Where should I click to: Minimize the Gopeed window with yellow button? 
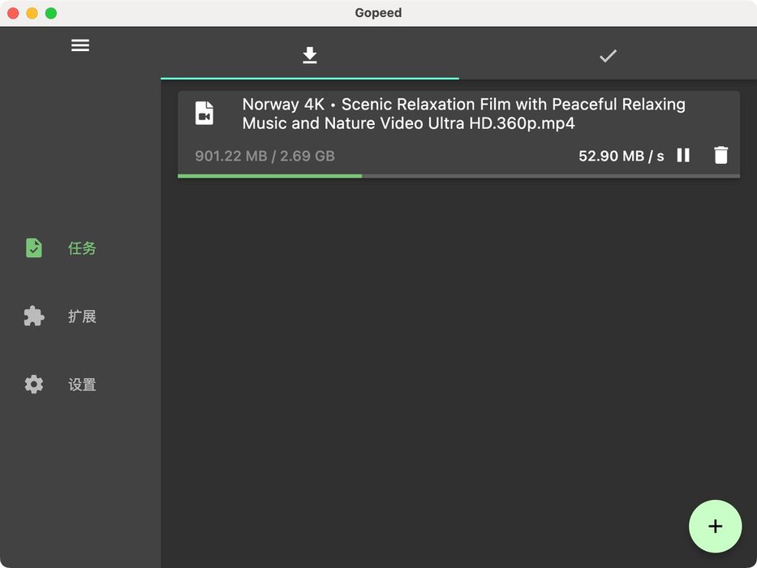(32, 13)
